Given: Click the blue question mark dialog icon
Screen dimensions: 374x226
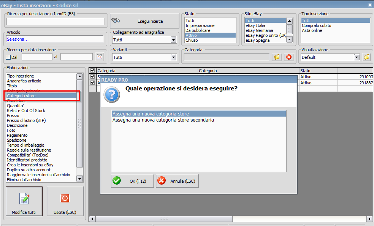Looking at the screenshot, I should pos(112,95).
